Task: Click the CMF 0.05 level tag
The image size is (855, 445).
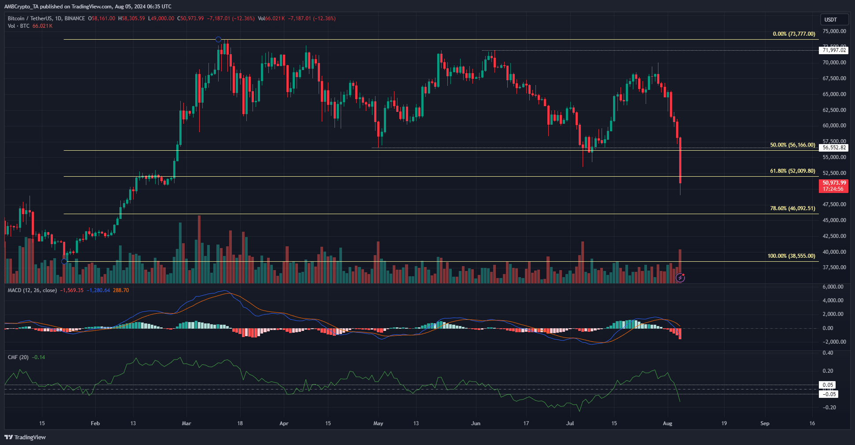Action: [x=828, y=385]
